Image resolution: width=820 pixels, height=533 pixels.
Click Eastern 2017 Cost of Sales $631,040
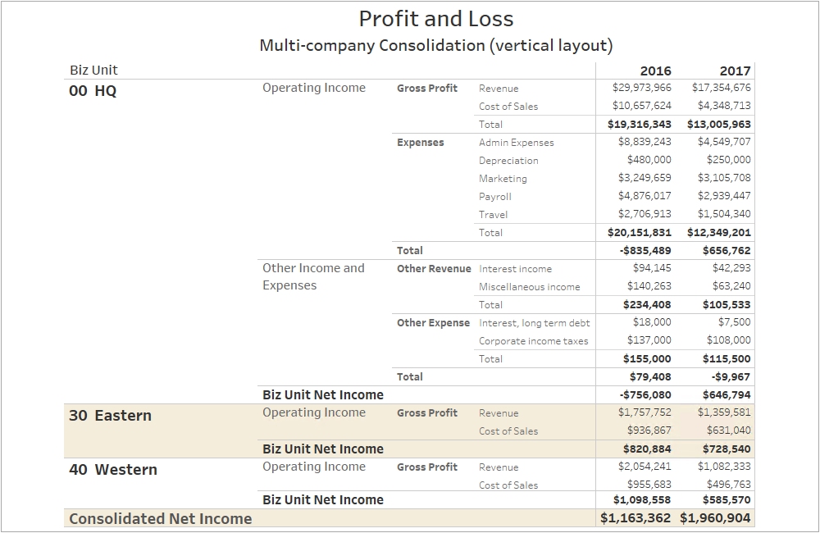coord(728,430)
